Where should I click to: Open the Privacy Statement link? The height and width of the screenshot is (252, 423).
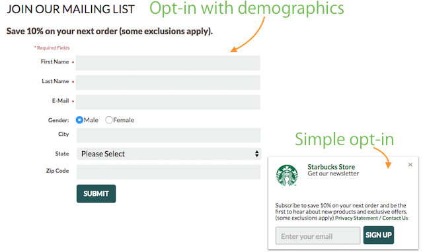coord(356,218)
